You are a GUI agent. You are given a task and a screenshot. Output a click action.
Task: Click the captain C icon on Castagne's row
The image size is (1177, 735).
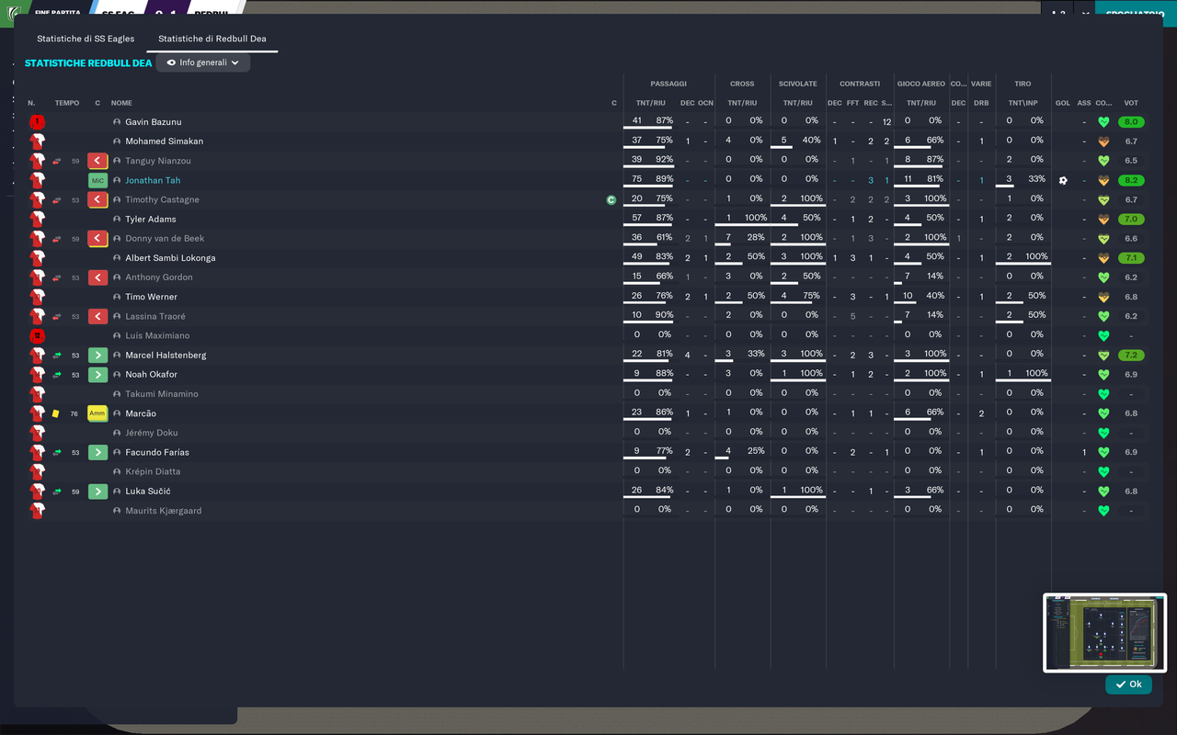click(x=611, y=199)
